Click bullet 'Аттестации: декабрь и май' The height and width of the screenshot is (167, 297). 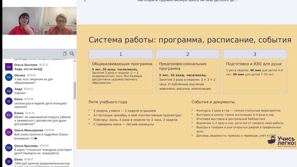point(137,115)
